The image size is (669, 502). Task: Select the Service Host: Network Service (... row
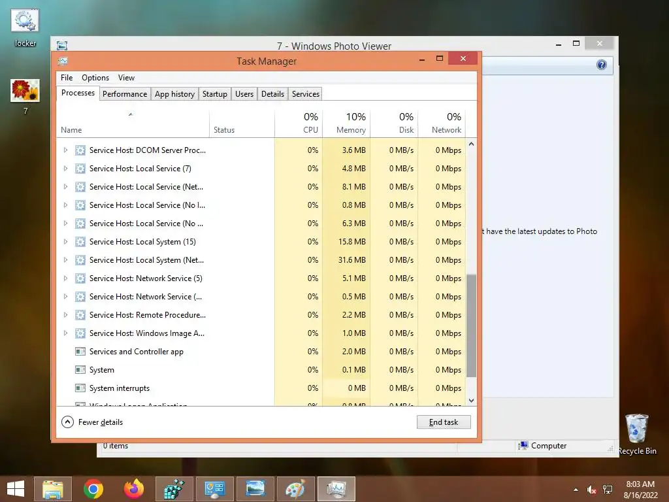coord(261,297)
